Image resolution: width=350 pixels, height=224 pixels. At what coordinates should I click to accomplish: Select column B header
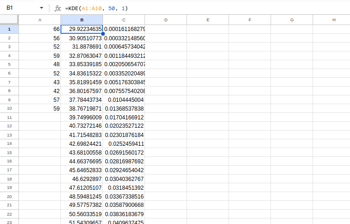pos(82,20)
